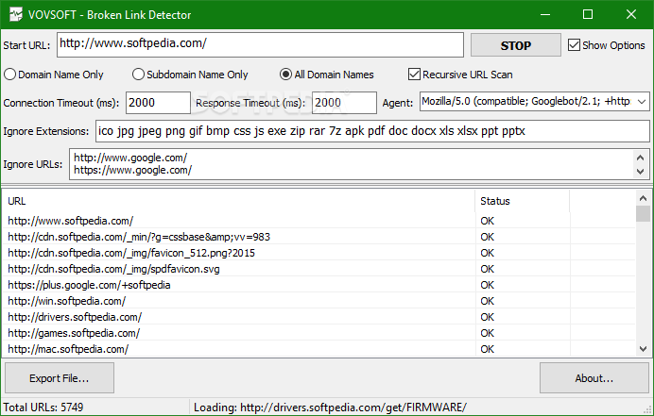Open the Agent dropdown list
The width and height of the screenshot is (654, 416).
coord(642,102)
